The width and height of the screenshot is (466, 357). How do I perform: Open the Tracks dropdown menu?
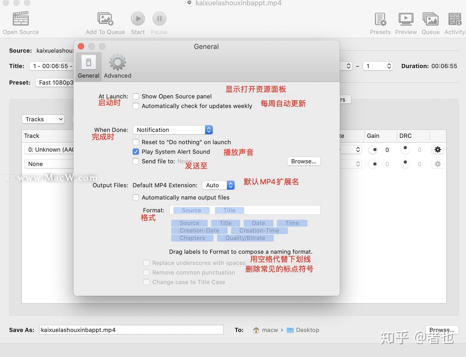point(43,119)
